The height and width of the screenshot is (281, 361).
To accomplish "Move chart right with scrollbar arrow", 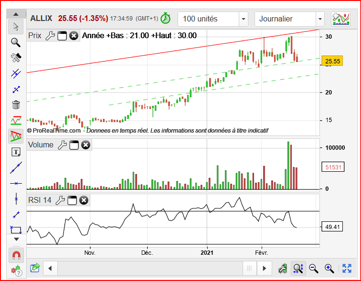I will click(265, 268).
